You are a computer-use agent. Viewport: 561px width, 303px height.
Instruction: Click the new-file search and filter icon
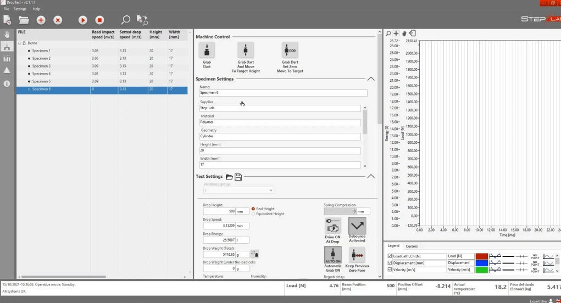(142, 20)
